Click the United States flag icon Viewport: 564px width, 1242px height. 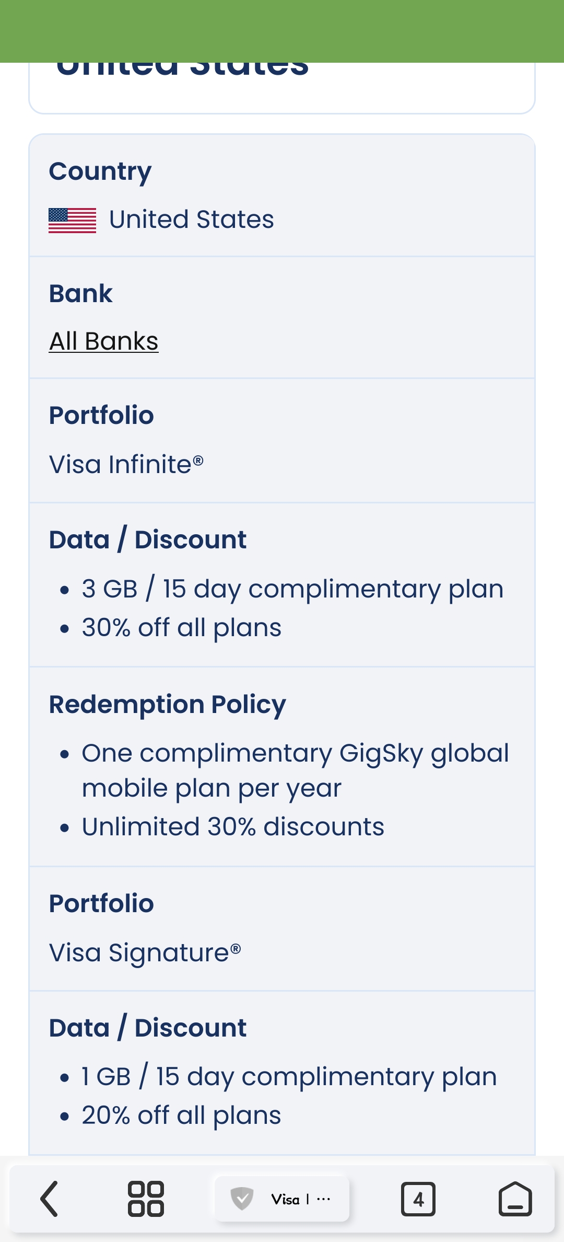[x=72, y=220]
